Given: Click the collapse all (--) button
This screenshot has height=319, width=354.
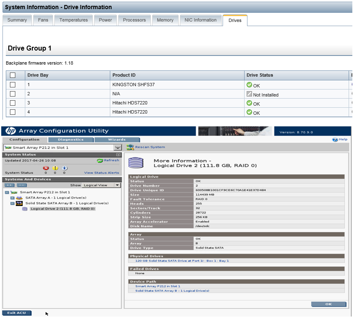Looking at the screenshot, I should 22,185.
